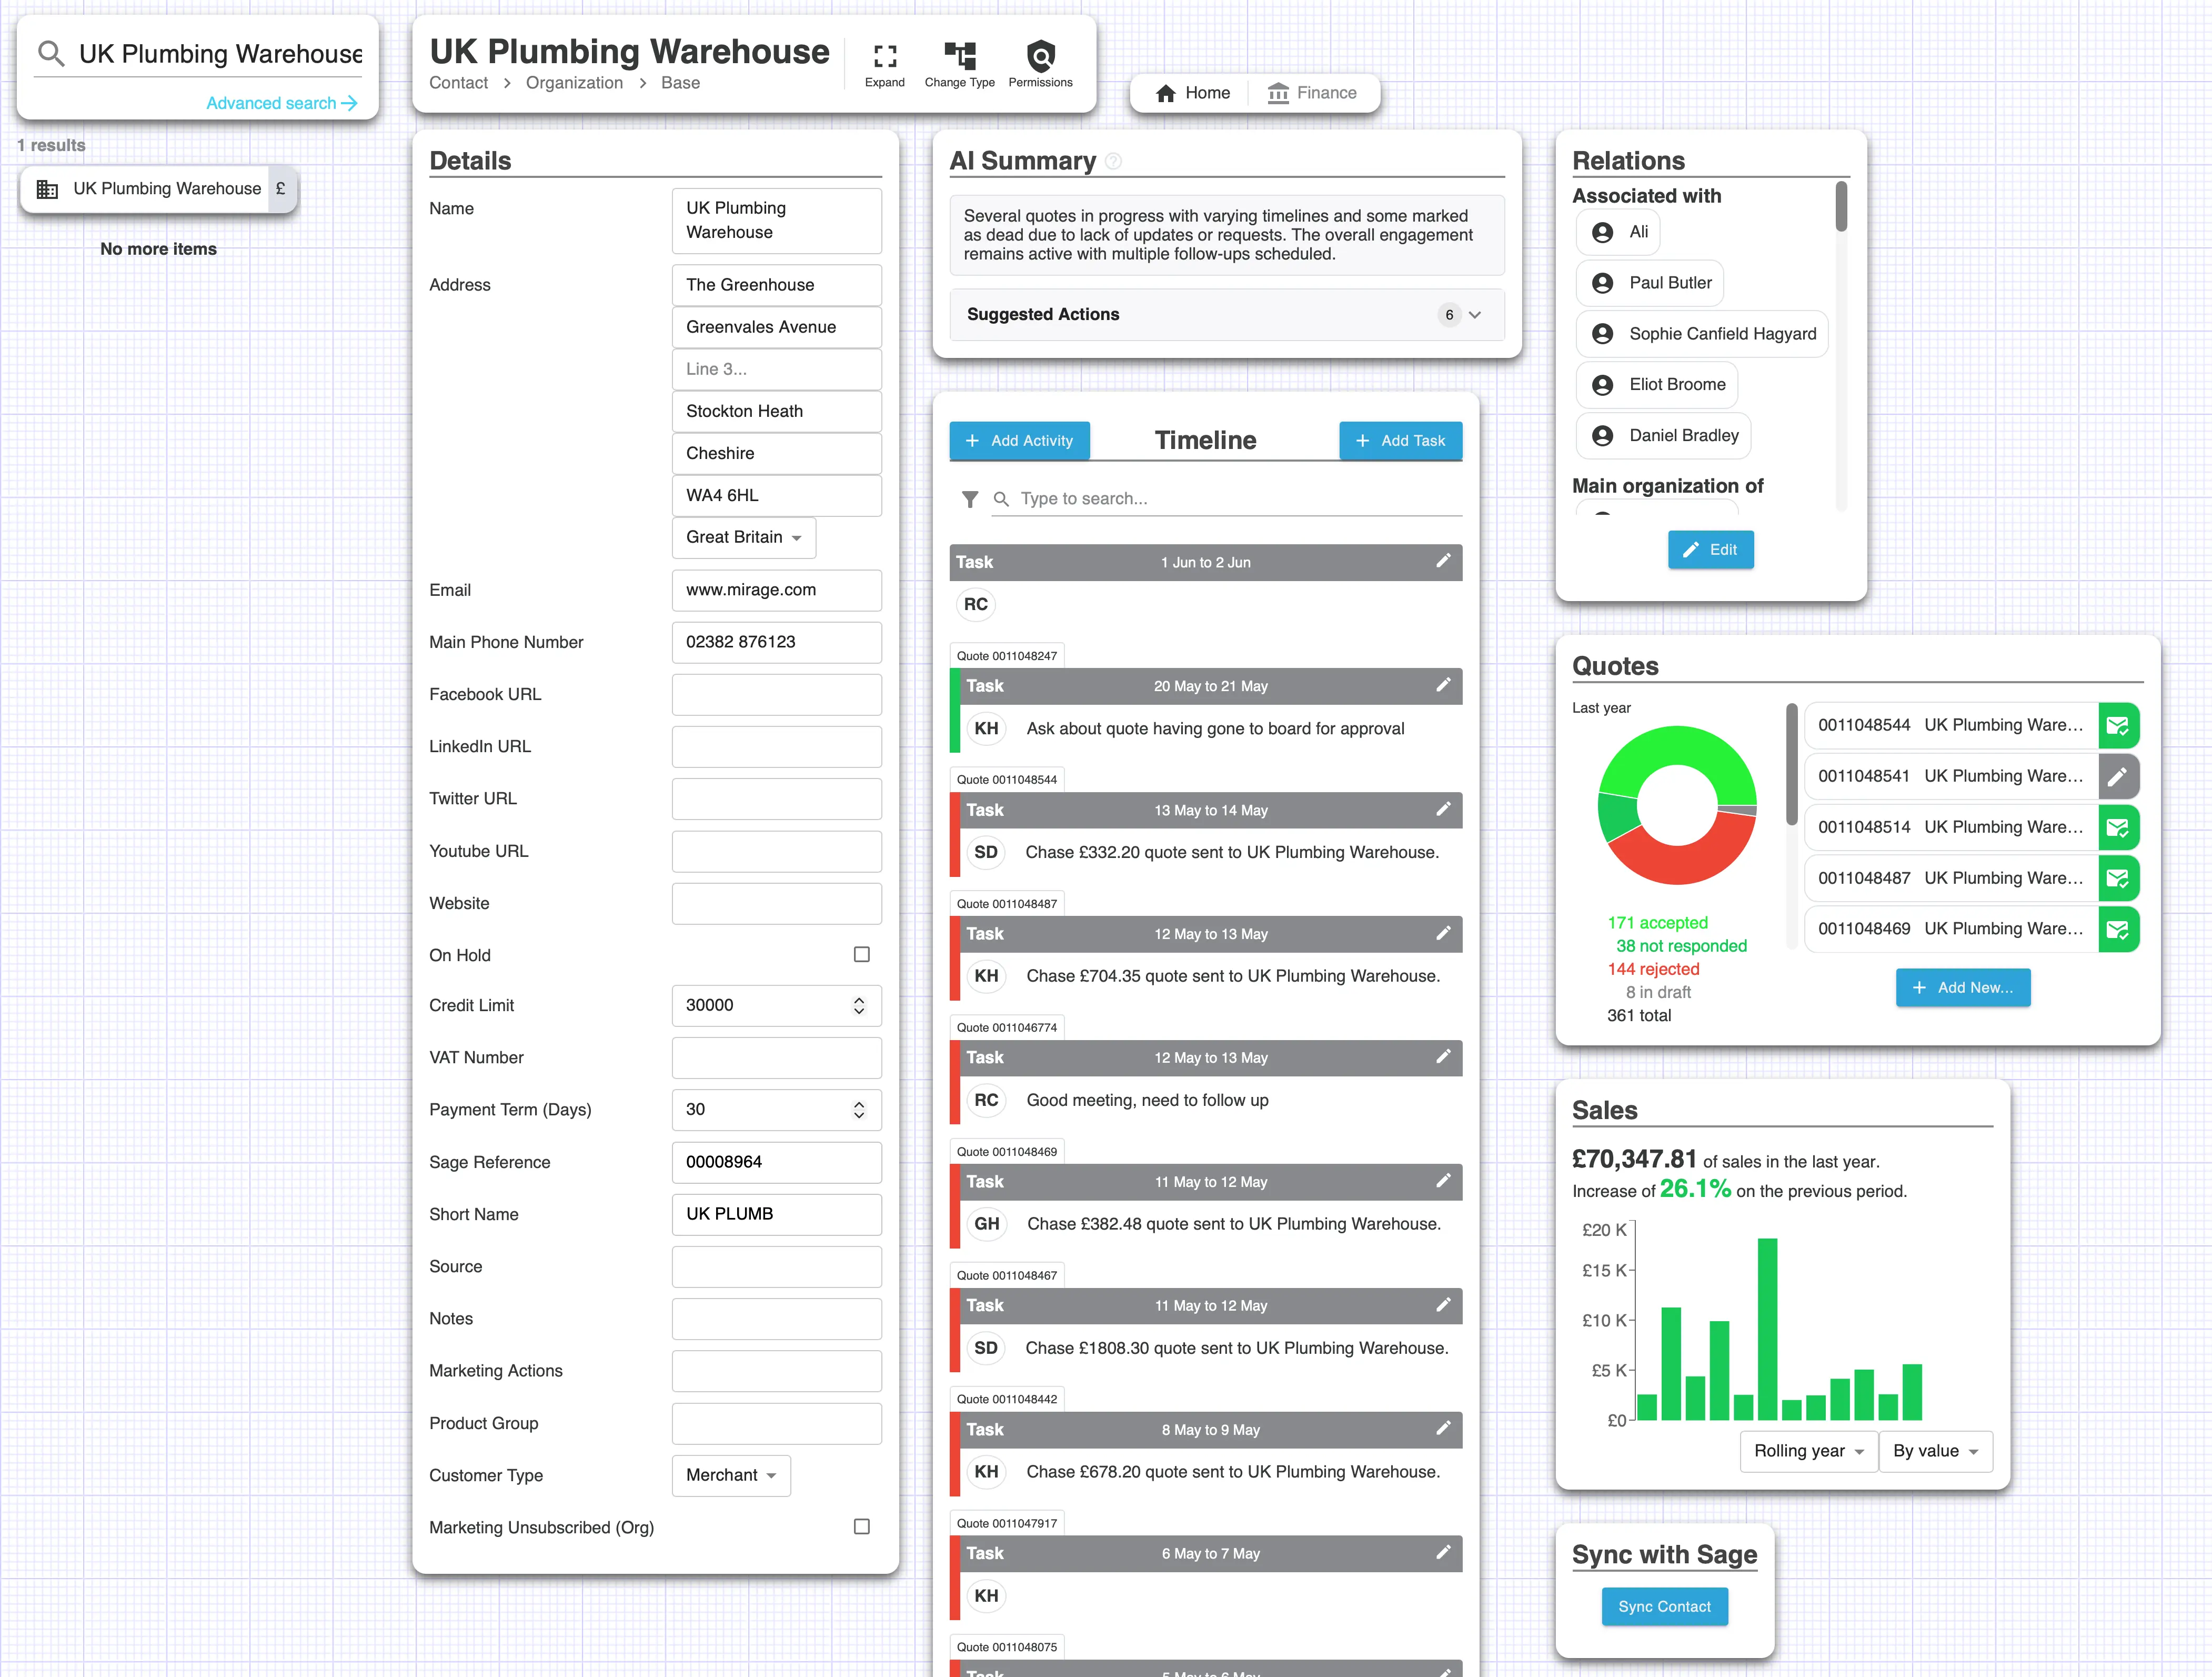The image size is (2212, 1677).
Task: Click the Sync Contact button
Action: point(1664,1606)
